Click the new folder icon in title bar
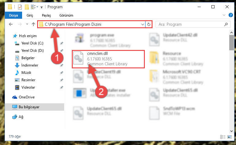 27,7
